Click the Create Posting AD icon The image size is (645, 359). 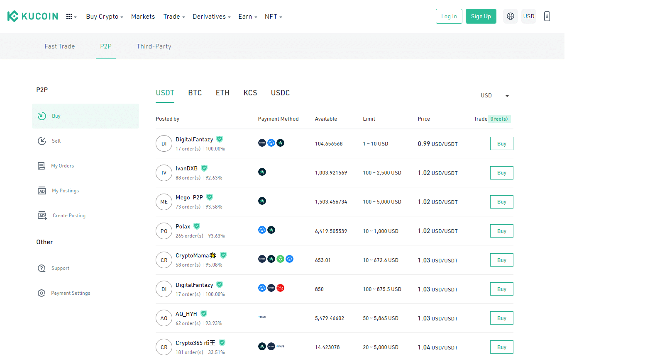pyautogui.click(x=42, y=216)
